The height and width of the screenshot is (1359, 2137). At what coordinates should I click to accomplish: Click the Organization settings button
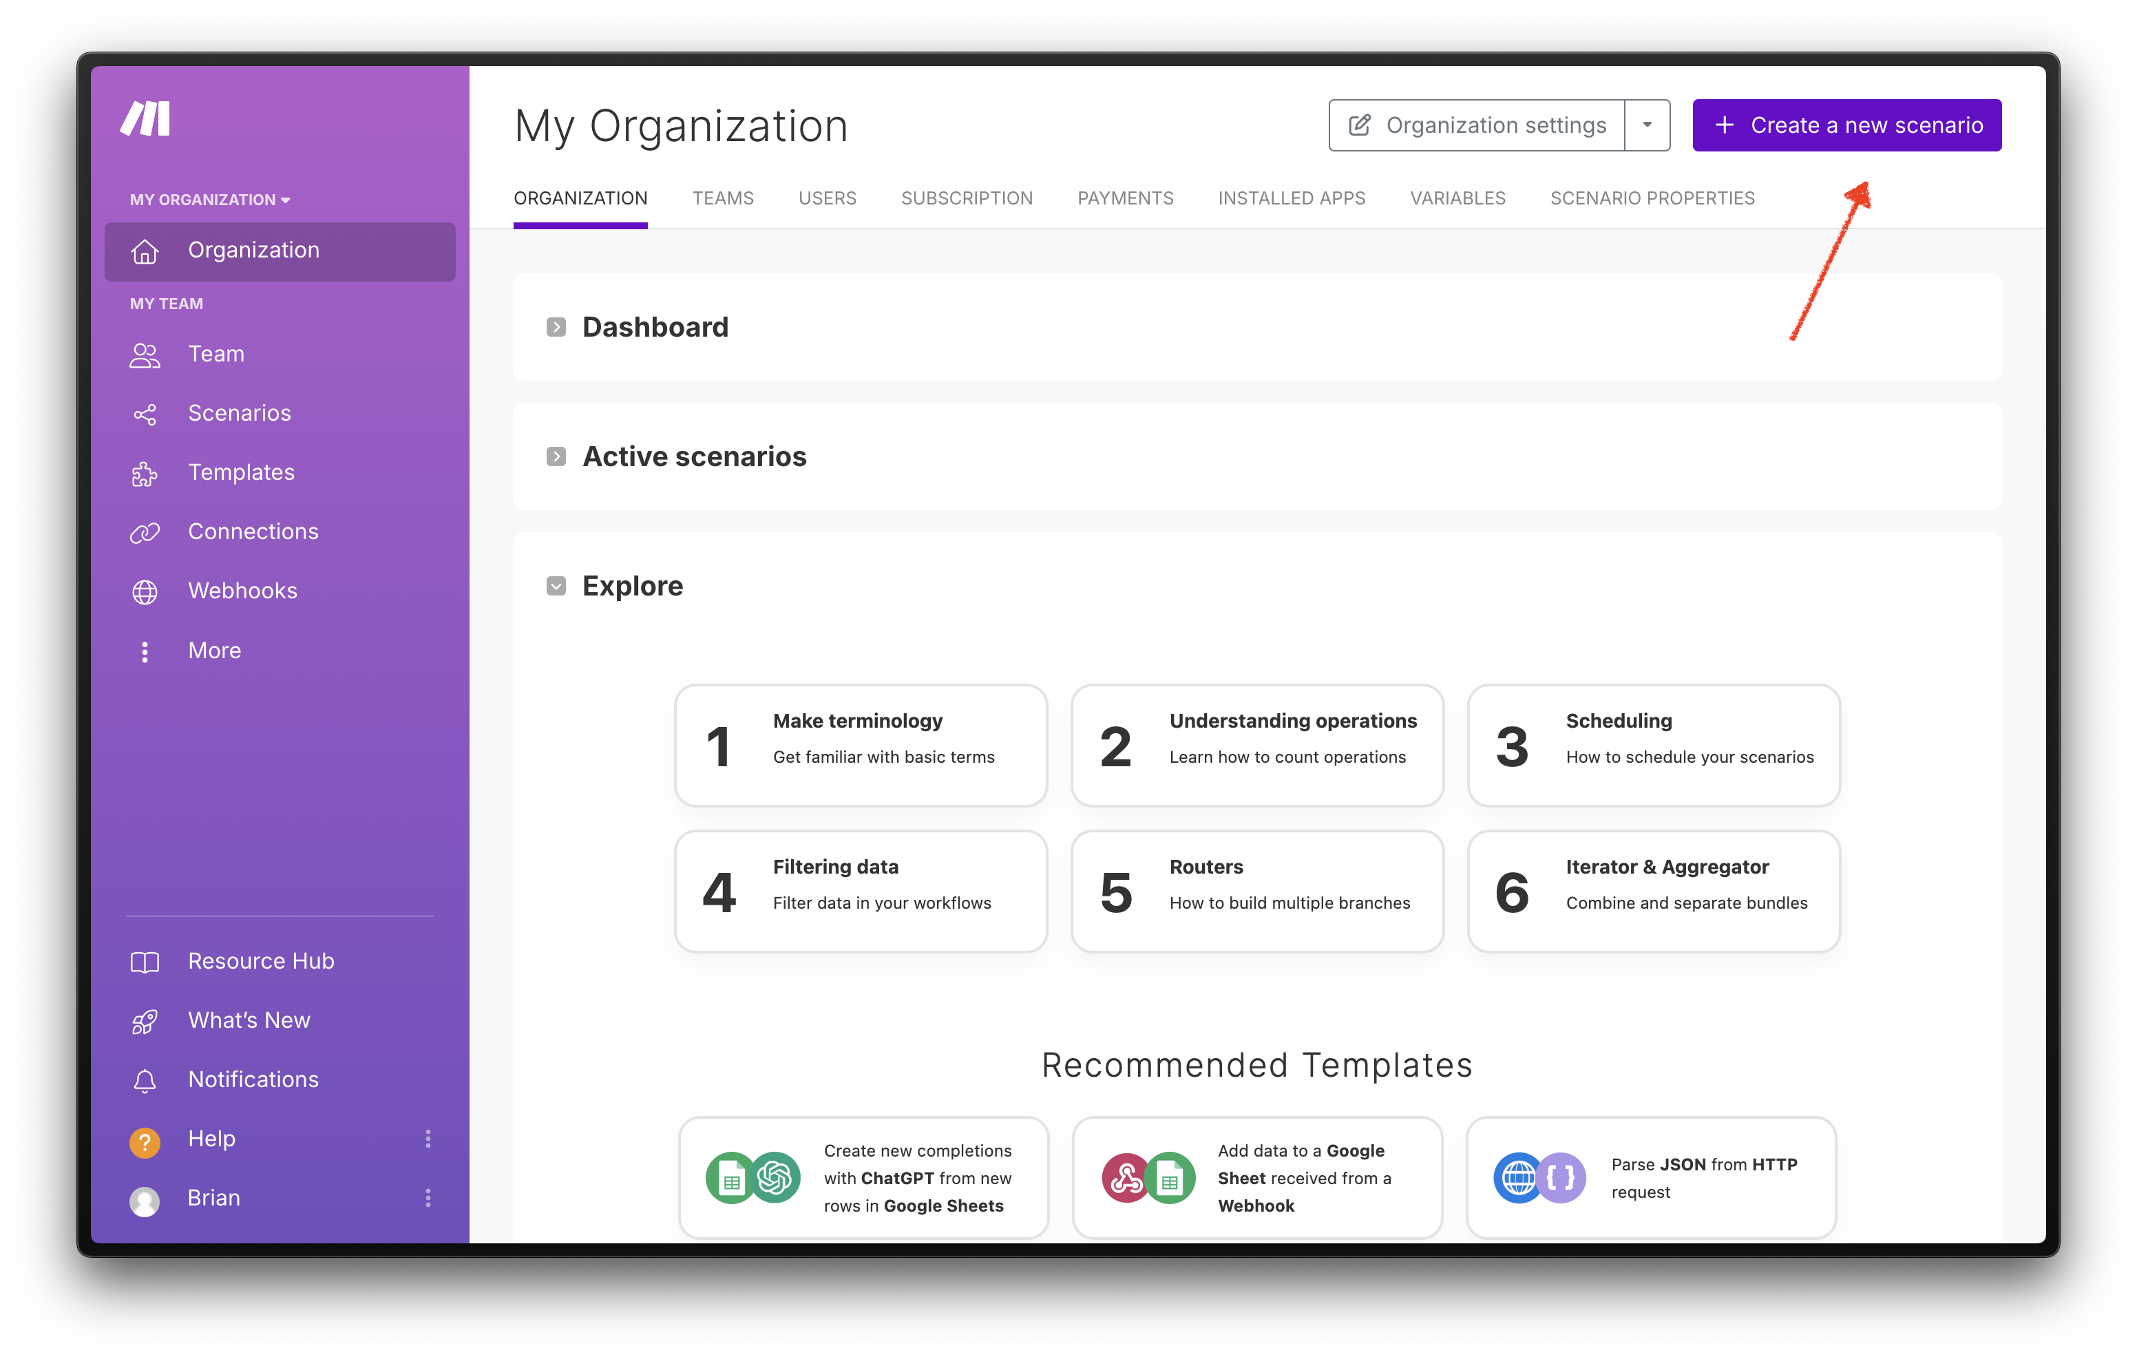1477,125
